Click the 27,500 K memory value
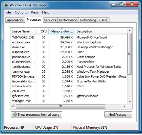 [67, 52]
